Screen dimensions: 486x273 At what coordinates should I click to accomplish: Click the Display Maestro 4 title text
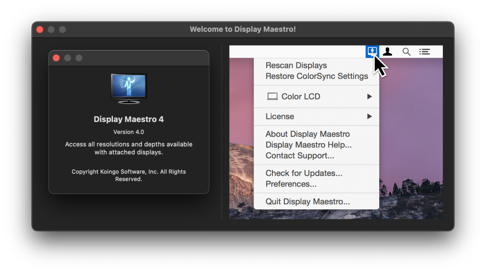[129, 119]
